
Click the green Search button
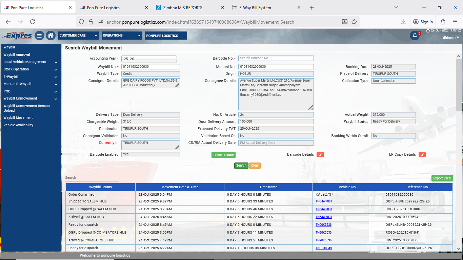point(241,166)
